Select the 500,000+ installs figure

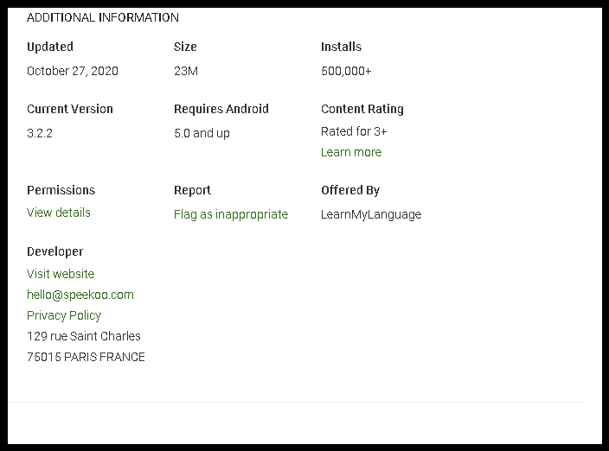[346, 71]
